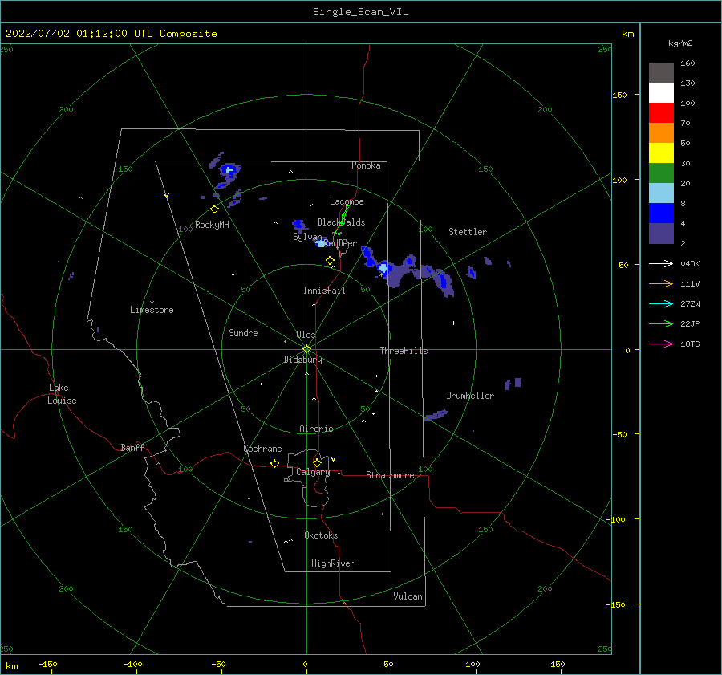Click the Cochrane city label
Screen dimensions: 722x675
pos(262,449)
